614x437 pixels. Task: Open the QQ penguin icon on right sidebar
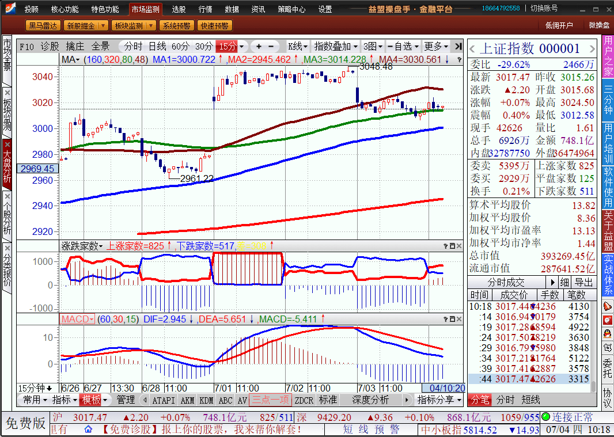(607, 334)
